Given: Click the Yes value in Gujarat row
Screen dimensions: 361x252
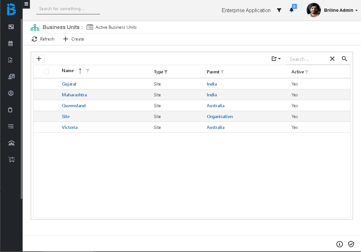Looking at the screenshot, I should click(x=294, y=84).
